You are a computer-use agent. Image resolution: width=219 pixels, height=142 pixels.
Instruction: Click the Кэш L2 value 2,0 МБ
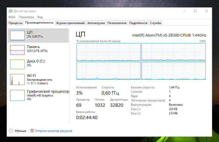[x=173, y=113]
